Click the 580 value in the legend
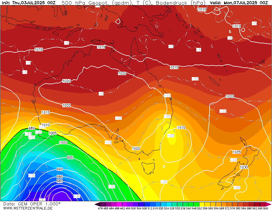 click(x=238, y=208)
